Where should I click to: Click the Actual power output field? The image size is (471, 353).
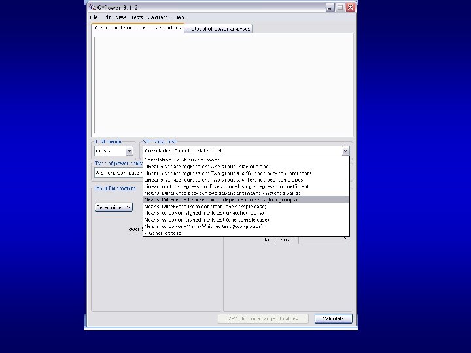click(324, 240)
